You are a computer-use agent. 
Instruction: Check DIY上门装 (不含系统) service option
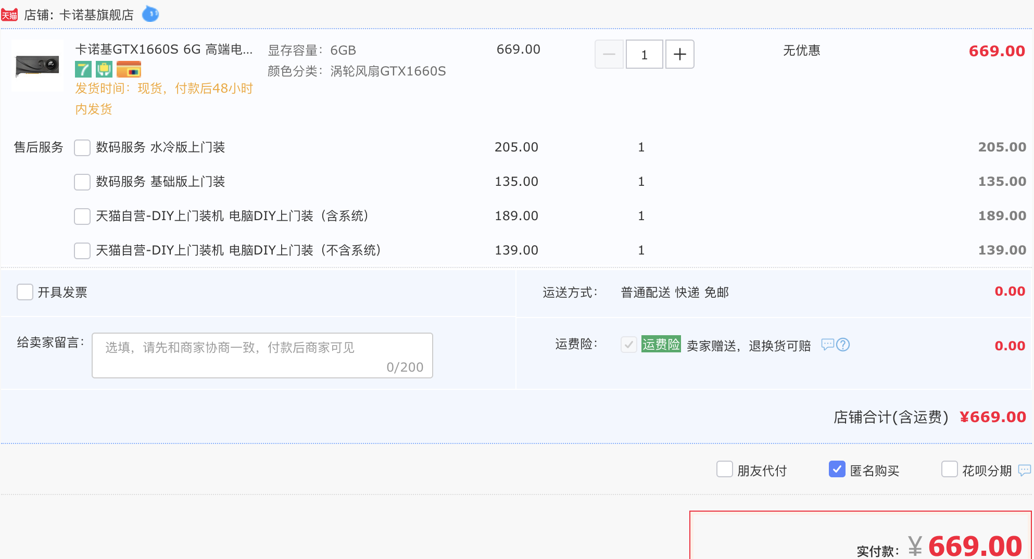82,251
